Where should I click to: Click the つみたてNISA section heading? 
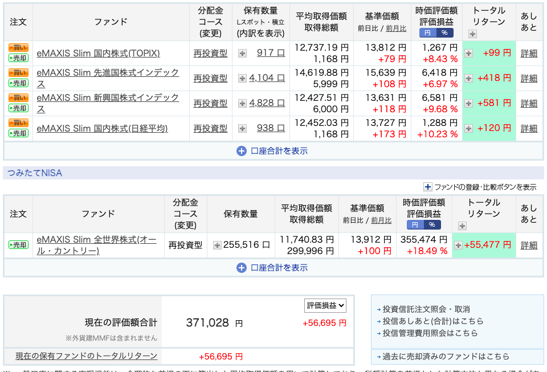(35, 173)
